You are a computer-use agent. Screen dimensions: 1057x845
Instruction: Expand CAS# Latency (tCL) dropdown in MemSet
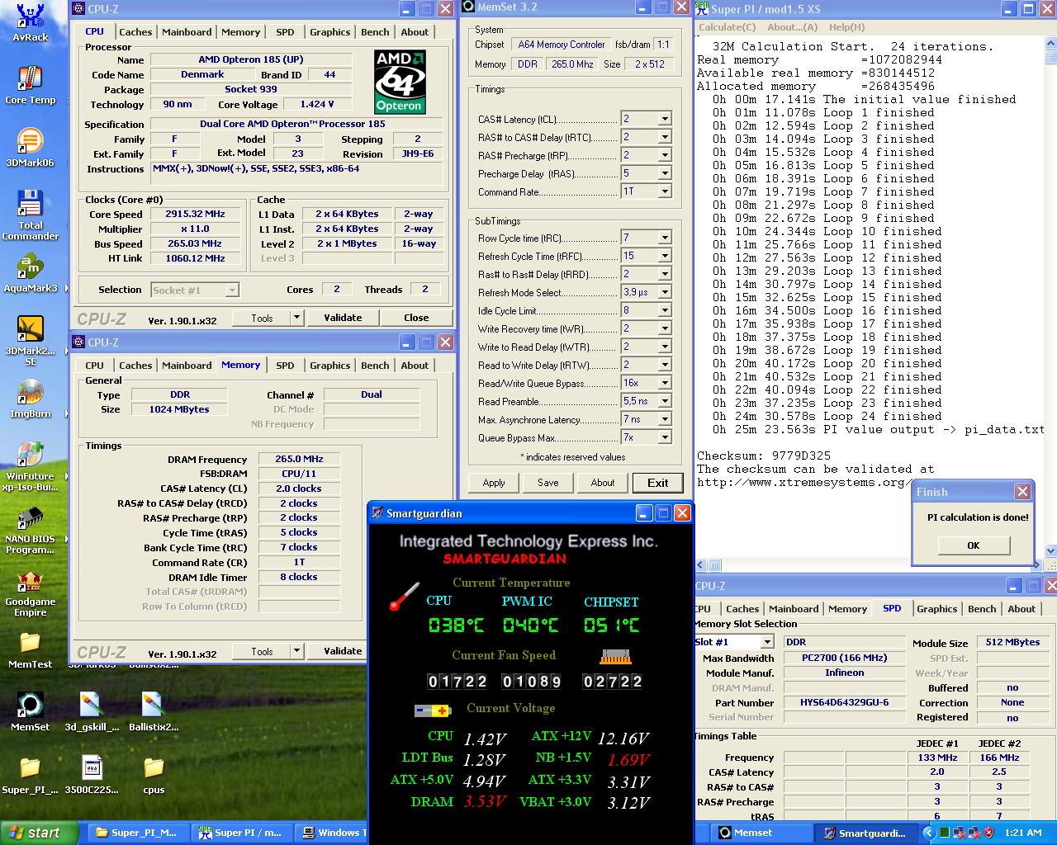tap(664, 119)
